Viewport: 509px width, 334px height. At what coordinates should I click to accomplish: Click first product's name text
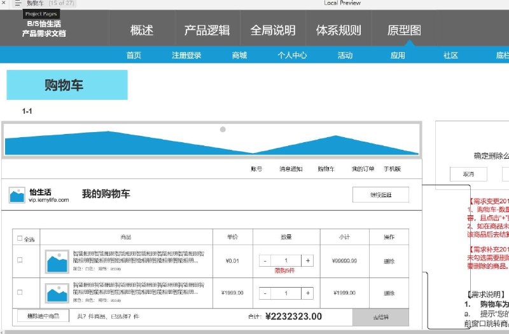[138, 257]
